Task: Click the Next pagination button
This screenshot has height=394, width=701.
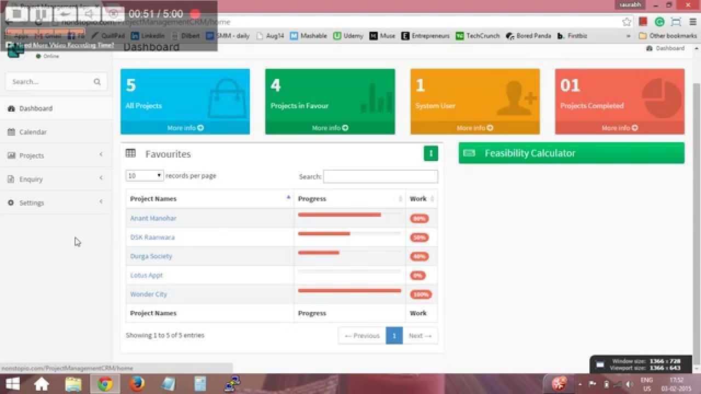Action: (x=420, y=336)
